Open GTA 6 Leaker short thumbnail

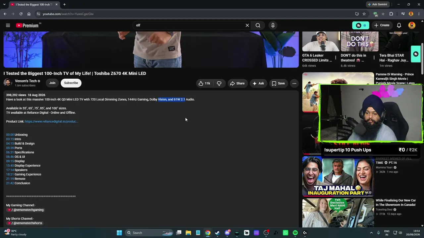[321, 41]
